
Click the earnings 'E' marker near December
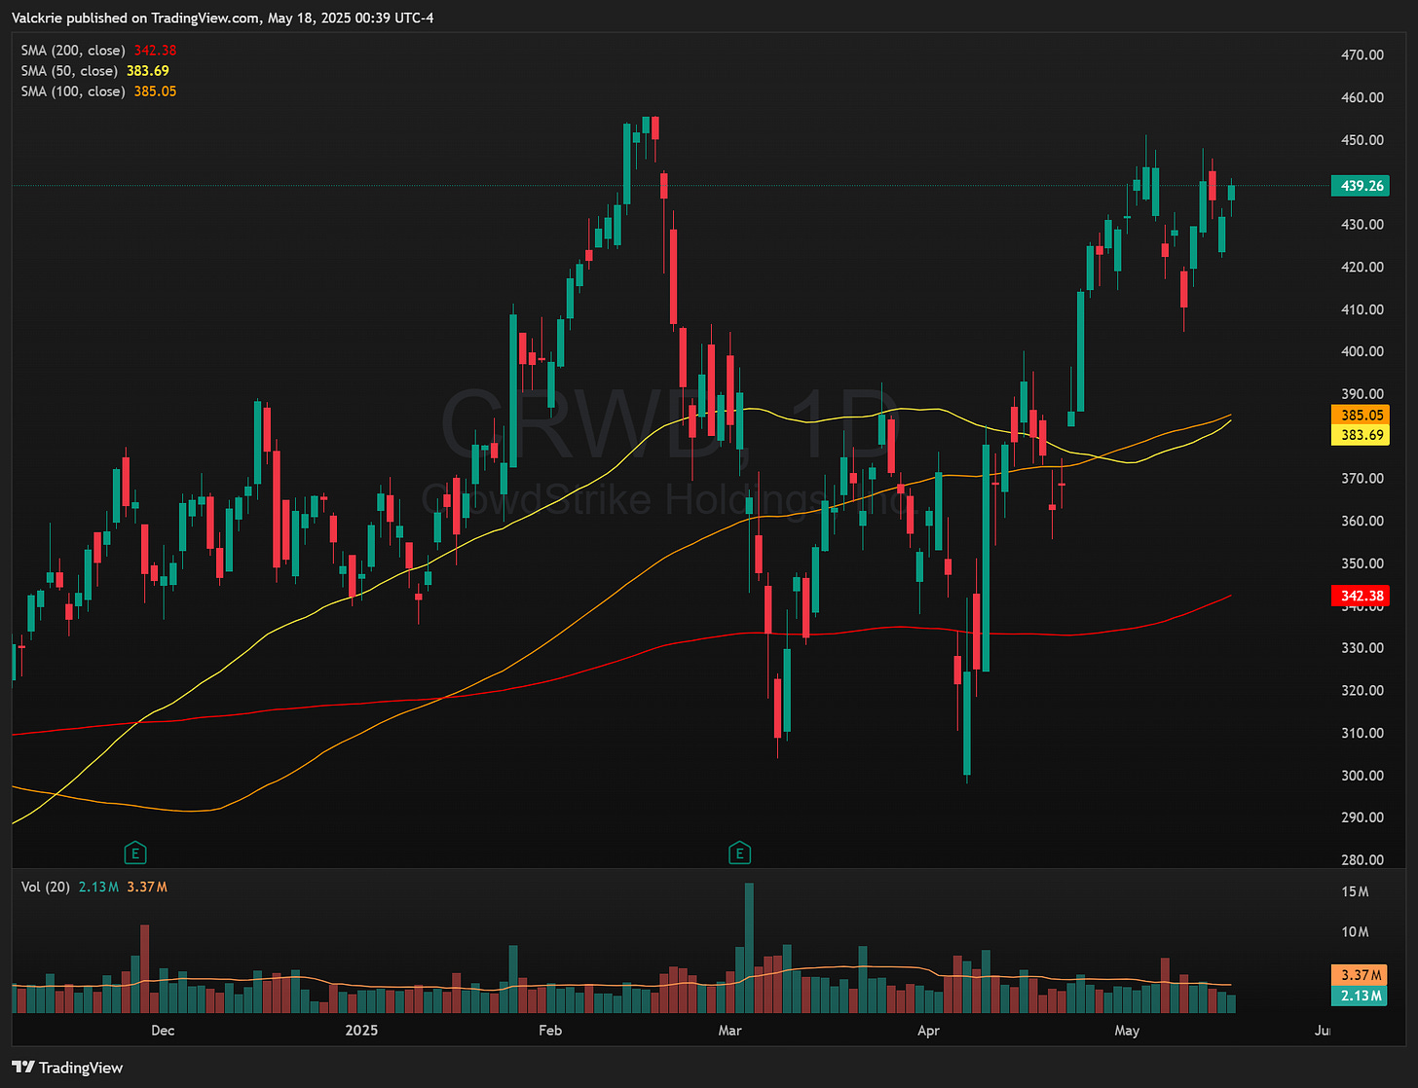coord(135,853)
